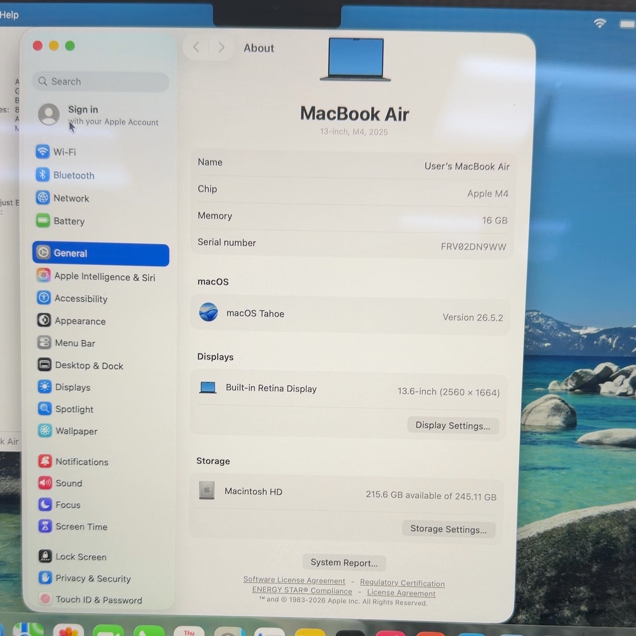The height and width of the screenshot is (636, 636).
Task: Click the computer name "User's MacBook Air"
Action: click(467, 166)
